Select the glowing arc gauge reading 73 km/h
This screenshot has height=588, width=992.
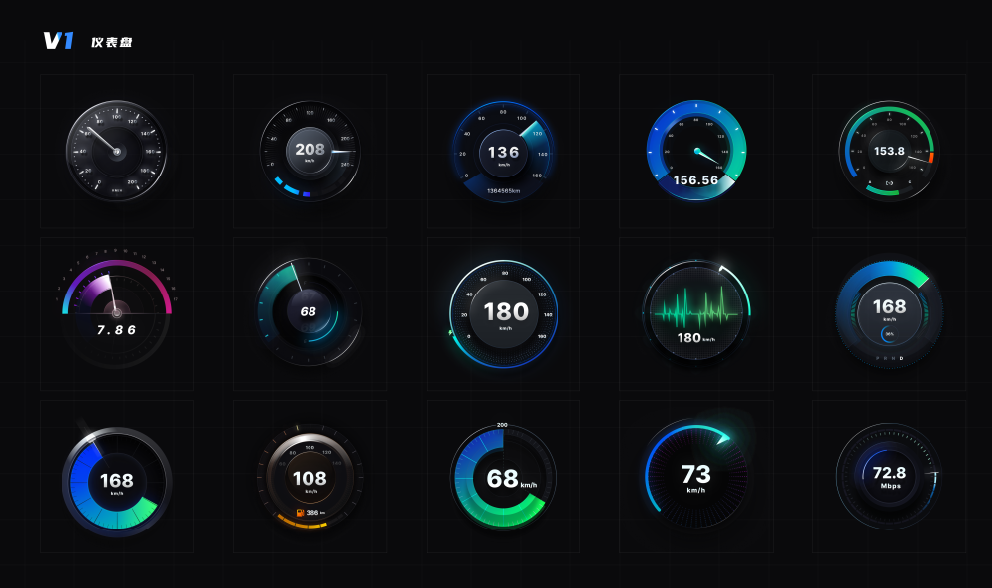pos(695,475)
